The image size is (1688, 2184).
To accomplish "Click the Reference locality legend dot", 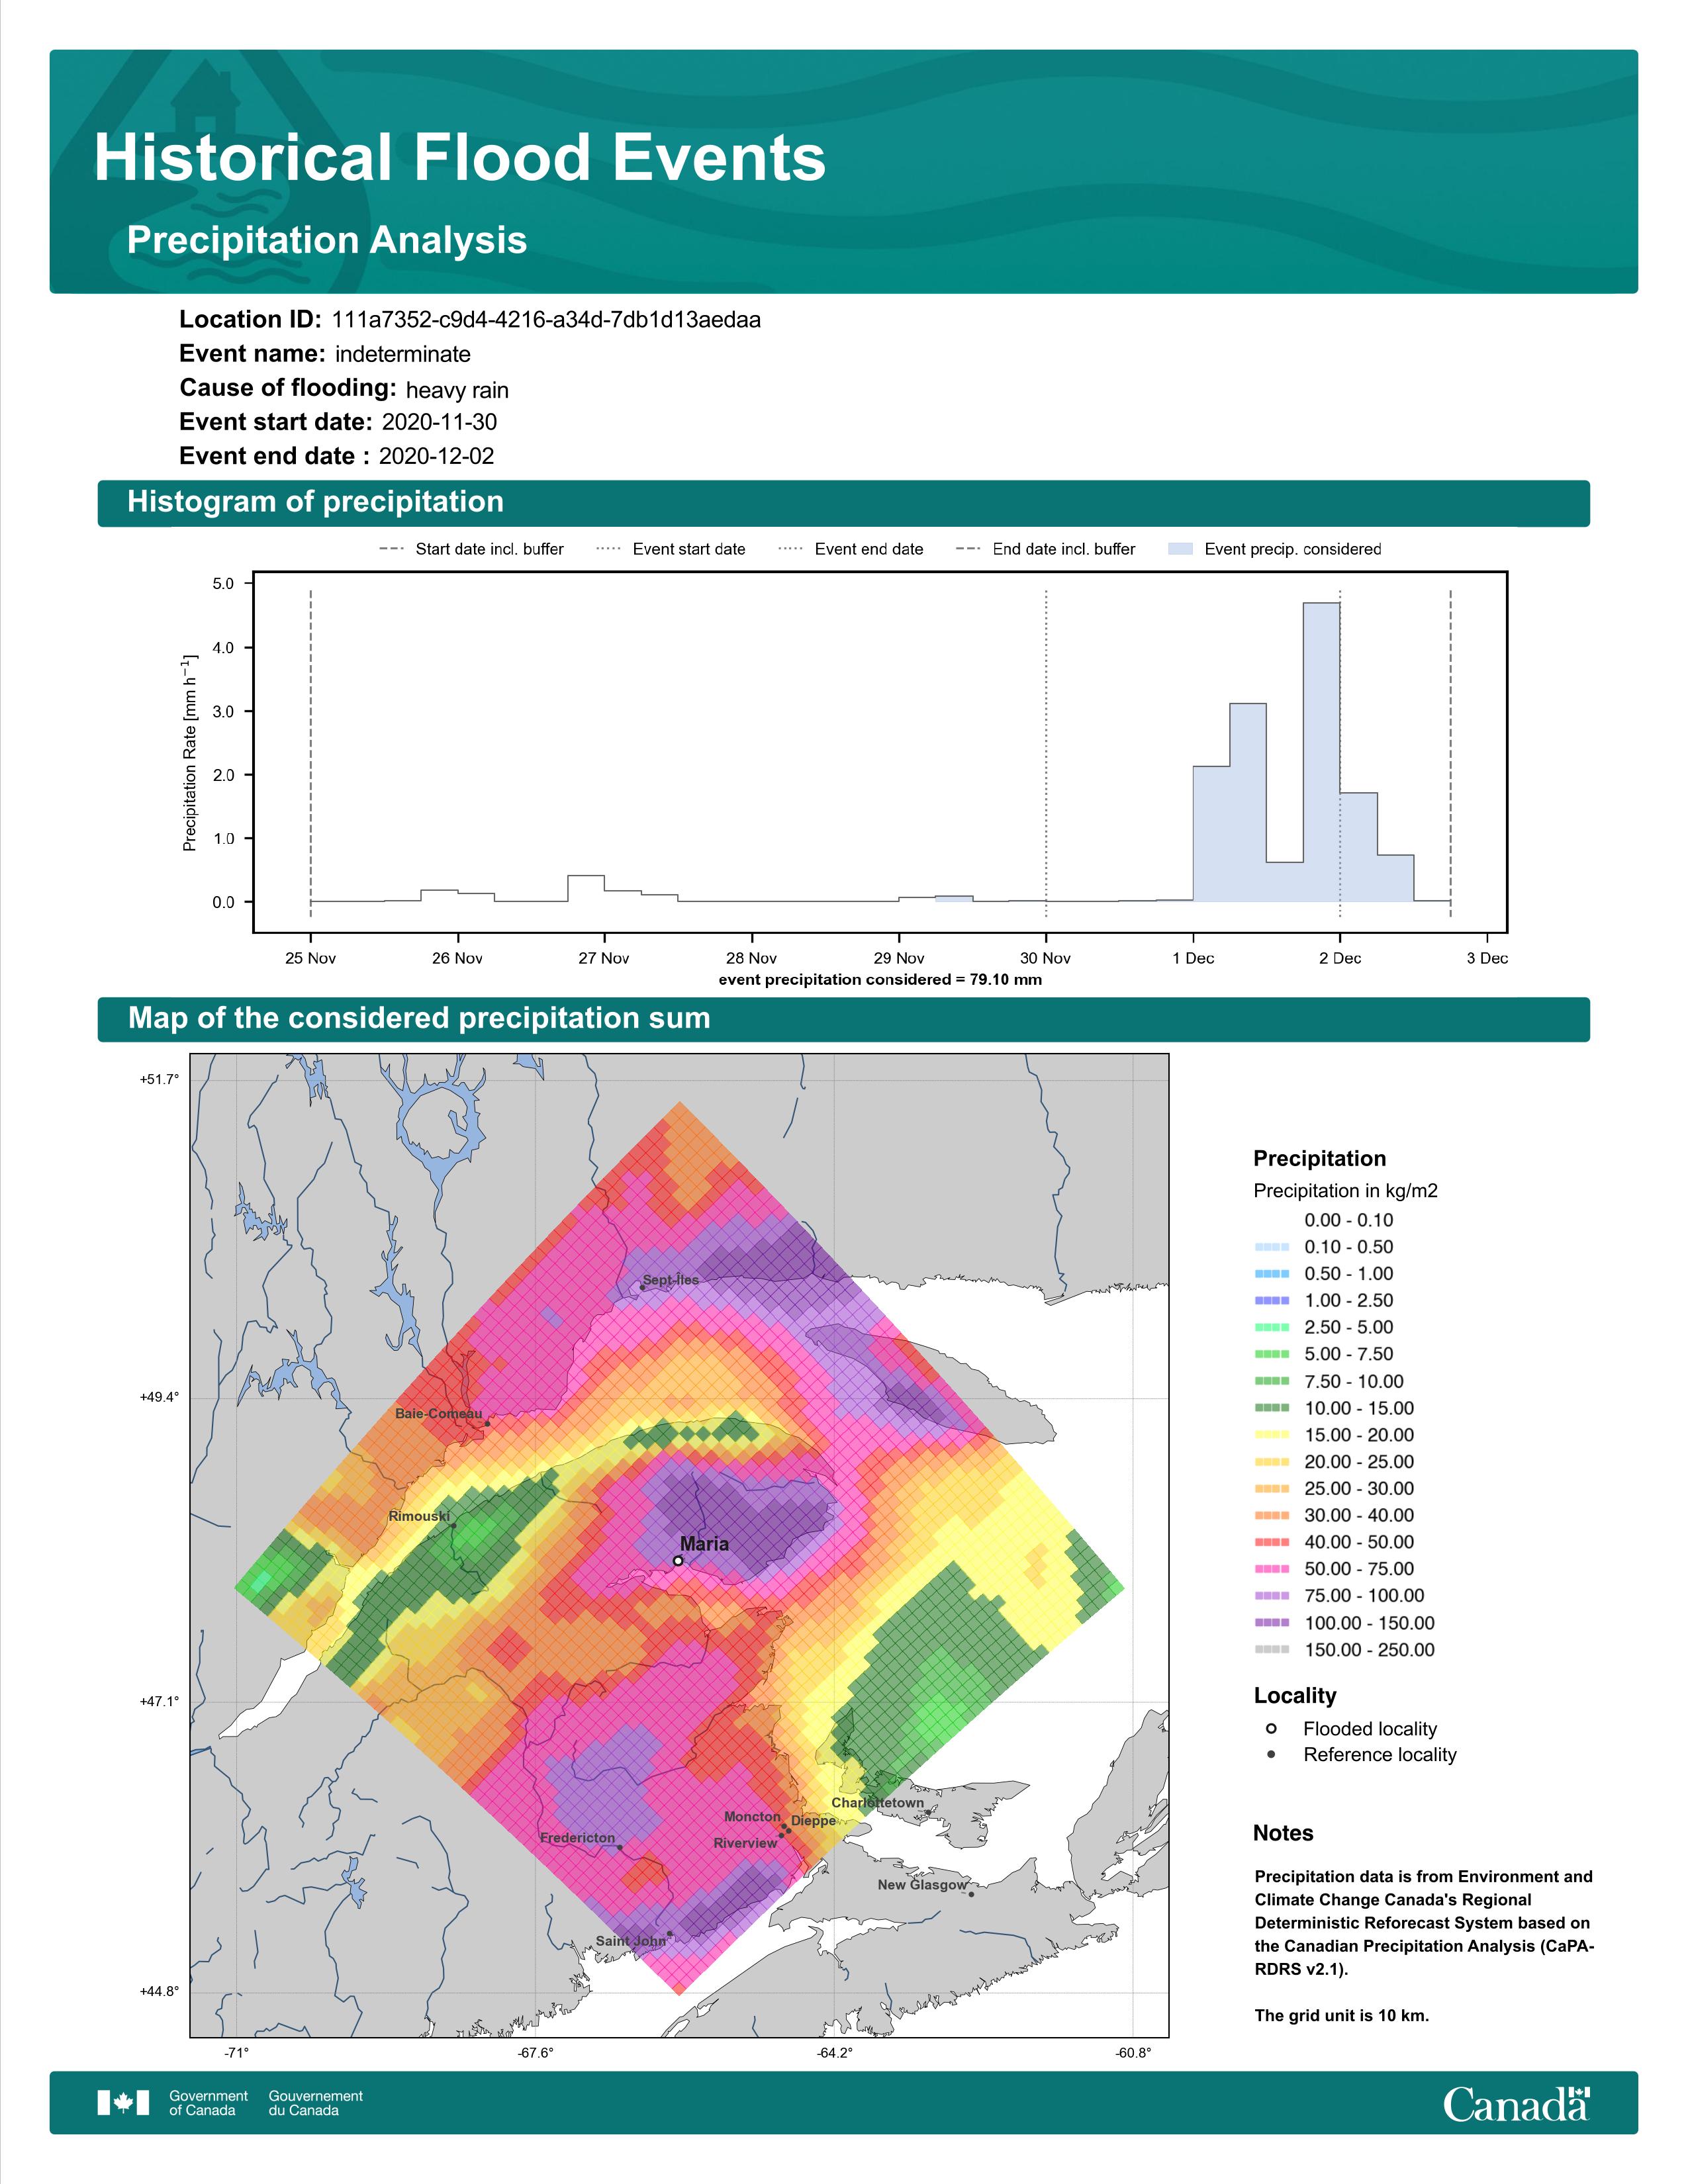I will tap(1271, 1754).
